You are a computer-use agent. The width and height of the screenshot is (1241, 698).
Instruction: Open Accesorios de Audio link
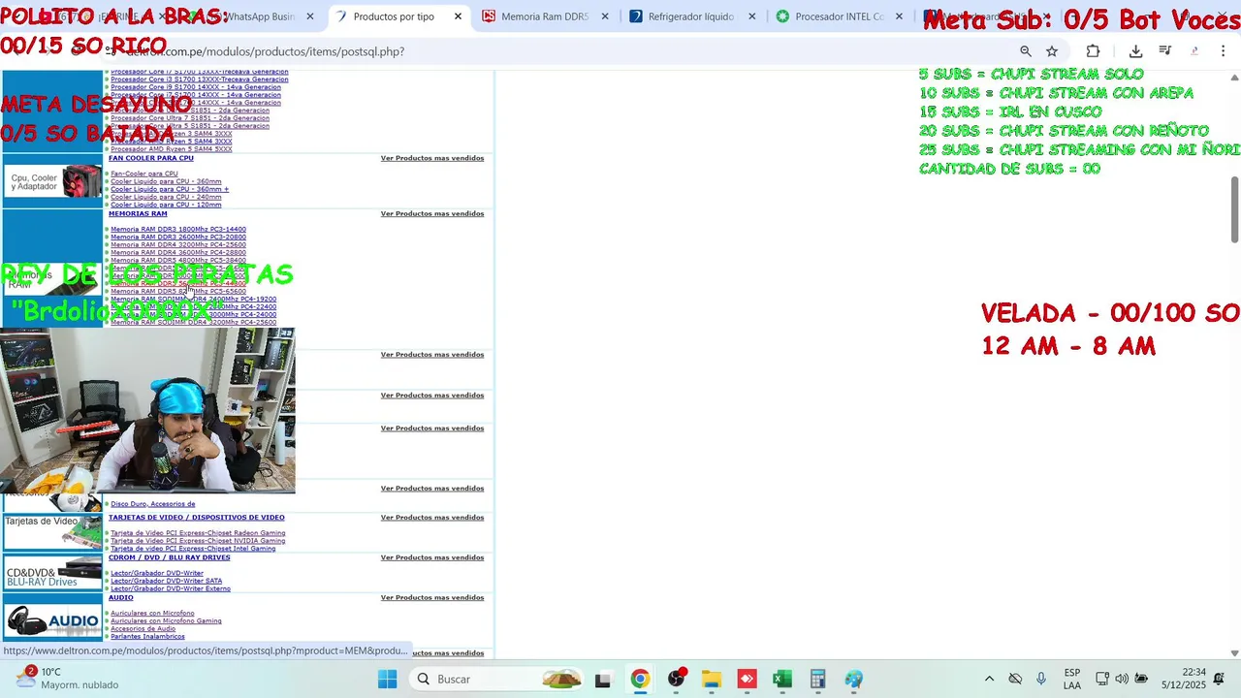[x=143, y=629]
